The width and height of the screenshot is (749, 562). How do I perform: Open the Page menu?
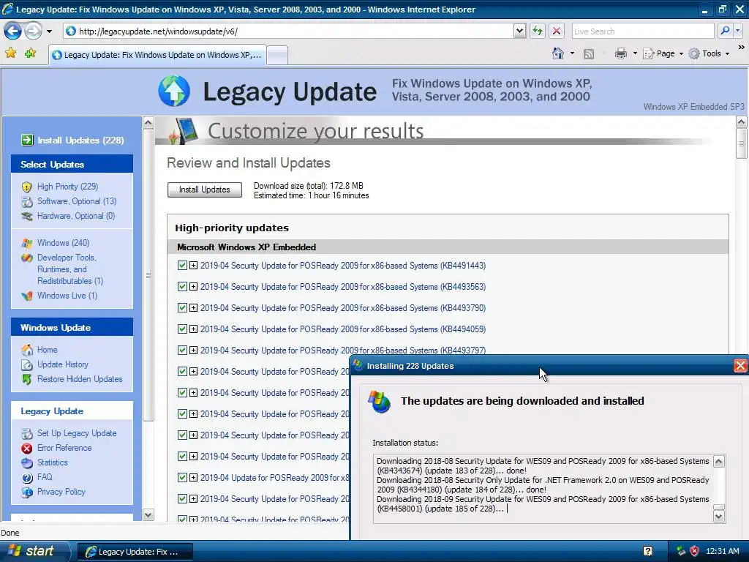tap(663, 53)
